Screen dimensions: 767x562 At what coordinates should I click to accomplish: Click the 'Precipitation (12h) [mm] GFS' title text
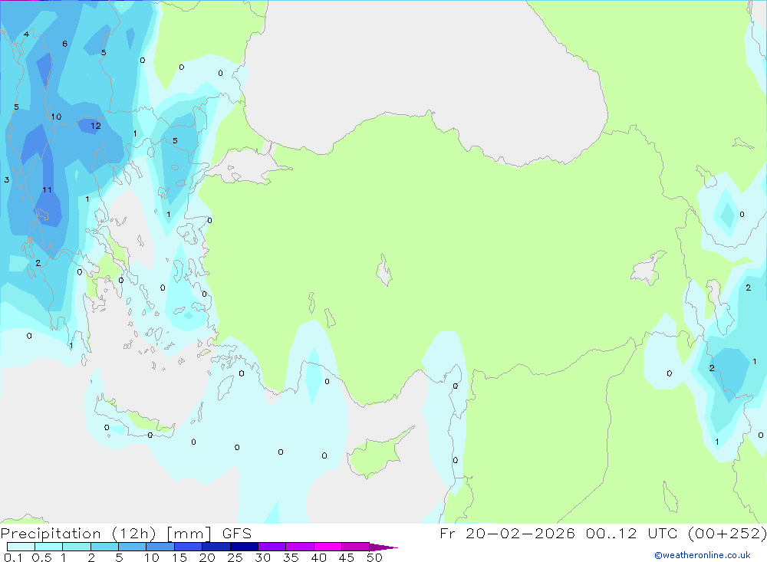pos(126,534)
